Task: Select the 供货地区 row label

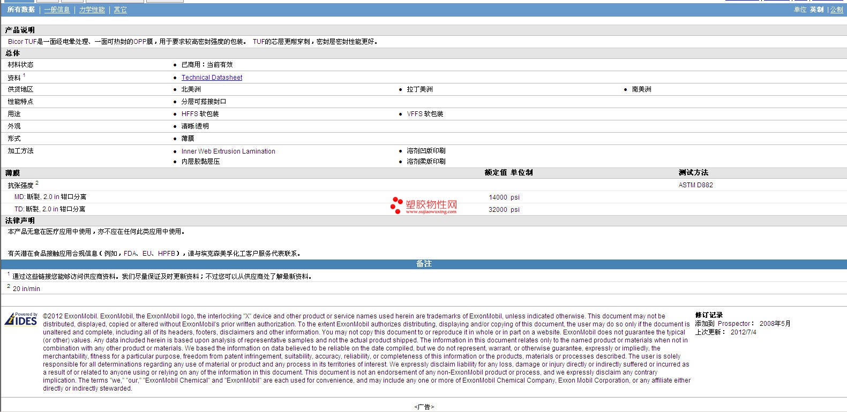Action: coord(20,89)
